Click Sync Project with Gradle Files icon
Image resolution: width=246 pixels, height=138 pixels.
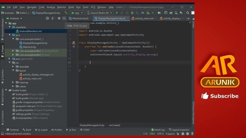point(171,13)
